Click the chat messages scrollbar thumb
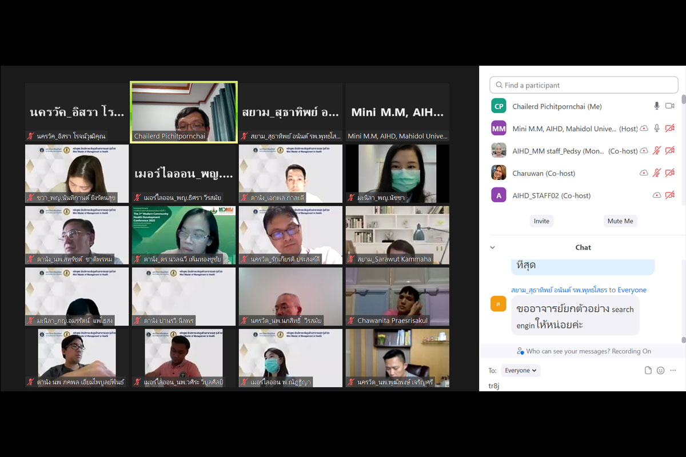Image resolution: width=686 pixels, height=457 pixels. (x=683, y=340)
